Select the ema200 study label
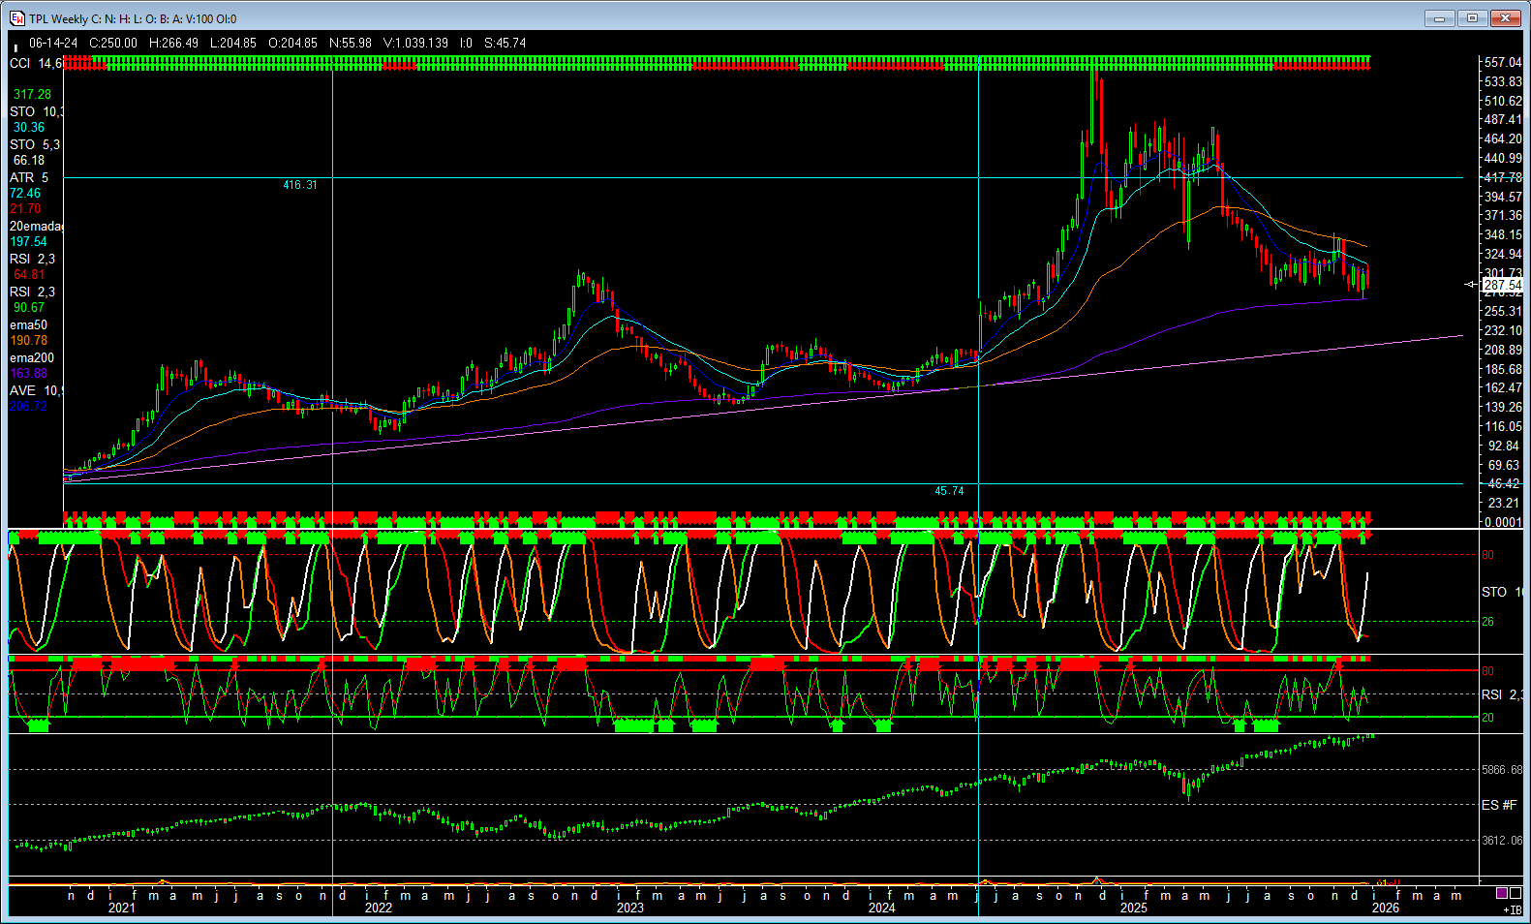Image resolution: width=1531 pixels, height=924 pixels. pos(32,357)
